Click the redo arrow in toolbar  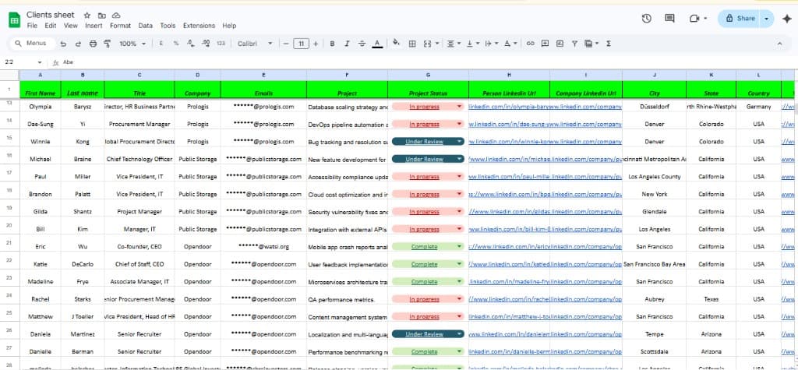click(78, 44)
